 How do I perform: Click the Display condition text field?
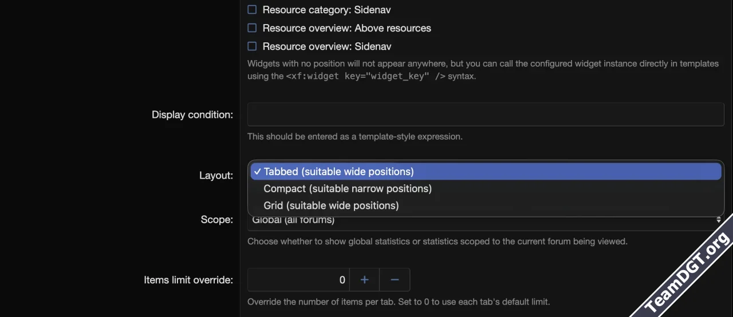tap(485, 114)
